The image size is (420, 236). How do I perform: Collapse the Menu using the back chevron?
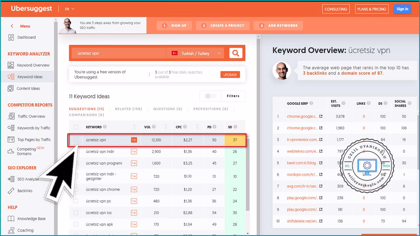coord(12,26)
